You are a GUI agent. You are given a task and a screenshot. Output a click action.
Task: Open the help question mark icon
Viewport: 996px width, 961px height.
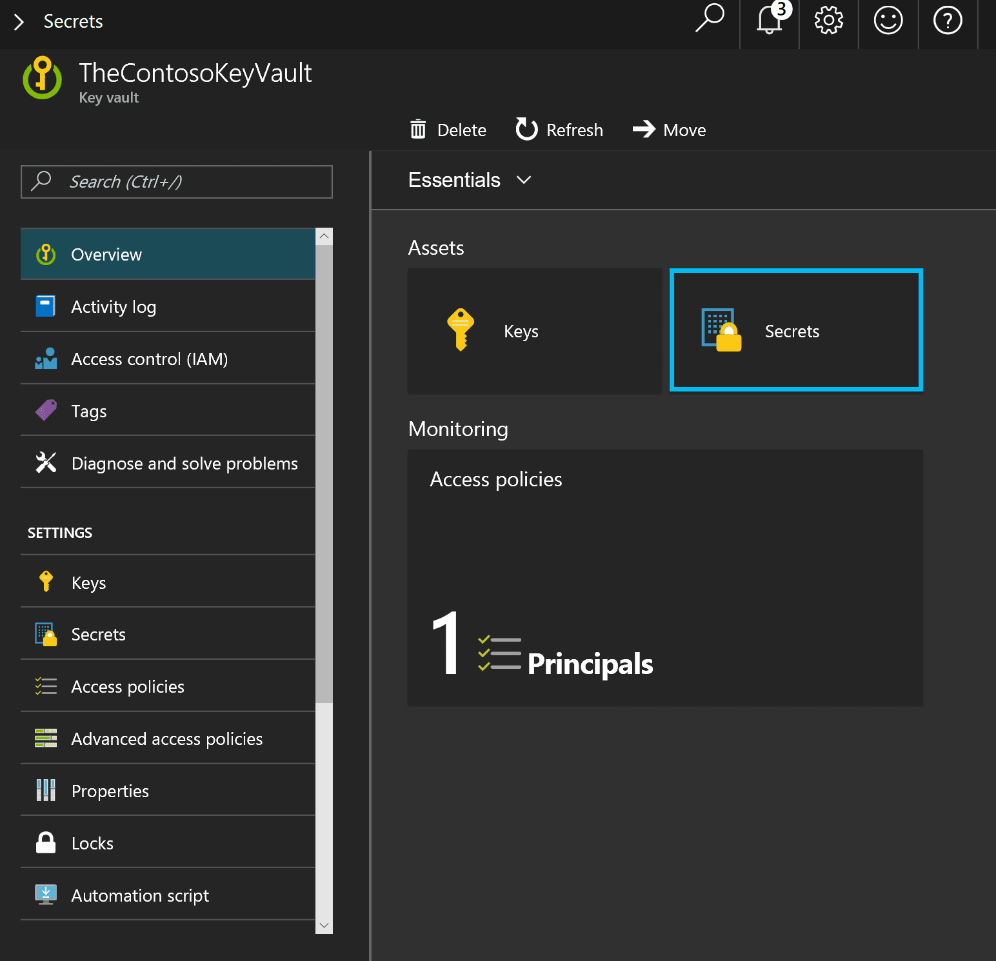coord(948,20)
